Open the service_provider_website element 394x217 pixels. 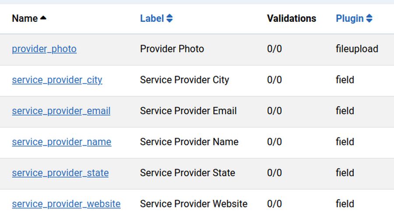66,204
